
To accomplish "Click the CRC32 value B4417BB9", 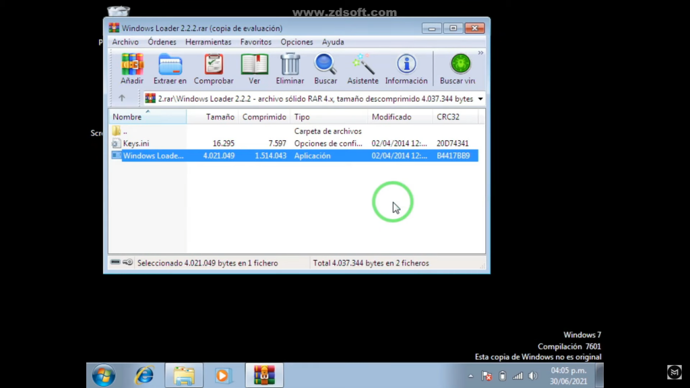I will 453,156.
